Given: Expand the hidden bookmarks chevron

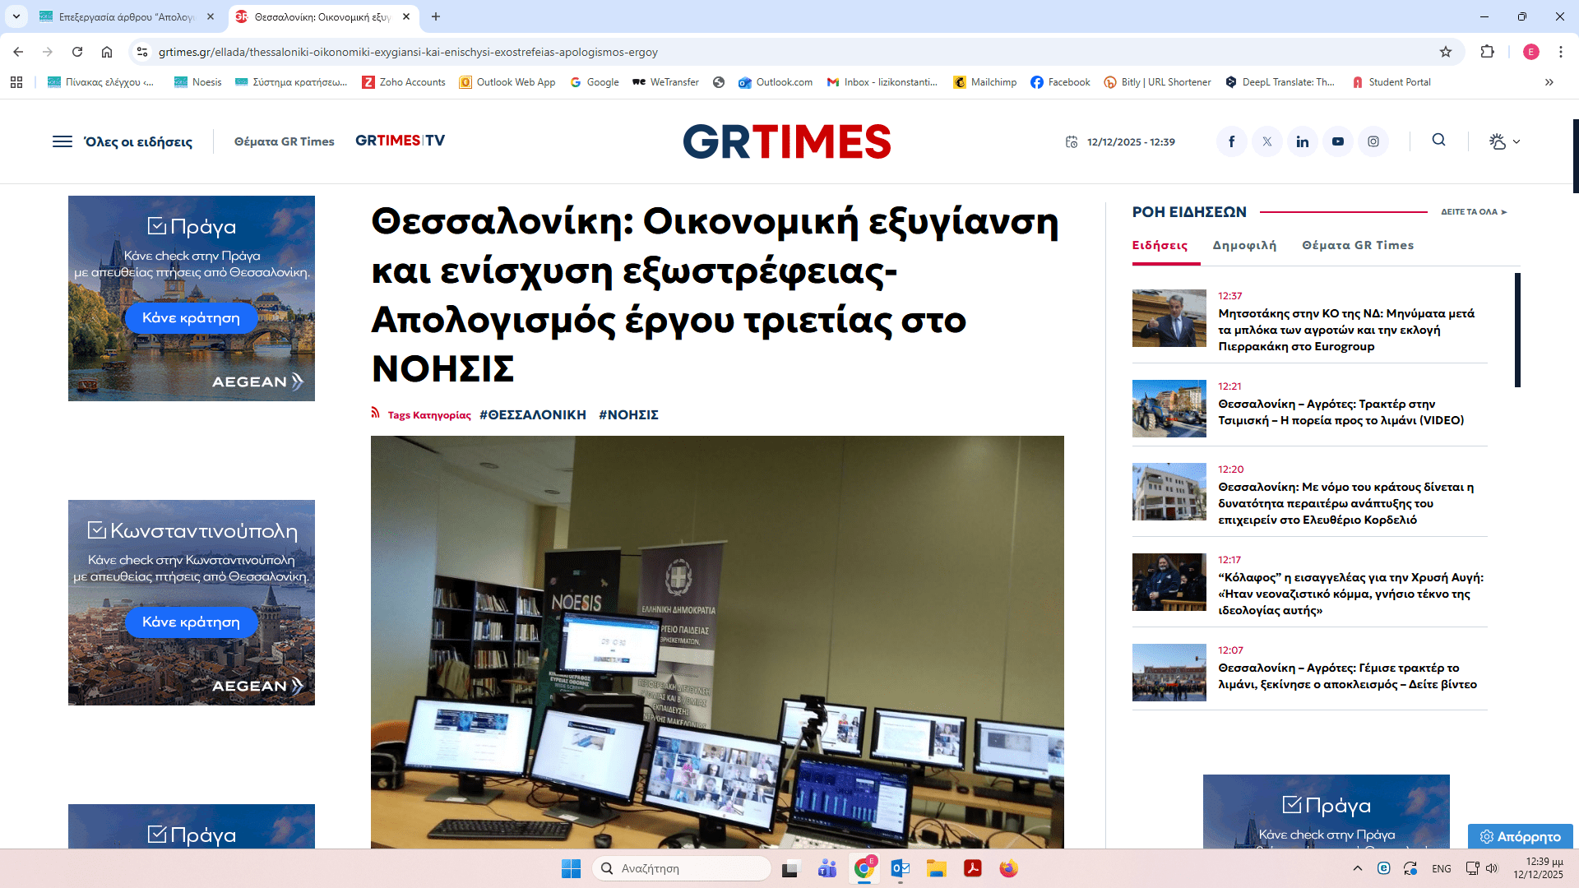Looking at the screenshot, I should [1549, 82].
